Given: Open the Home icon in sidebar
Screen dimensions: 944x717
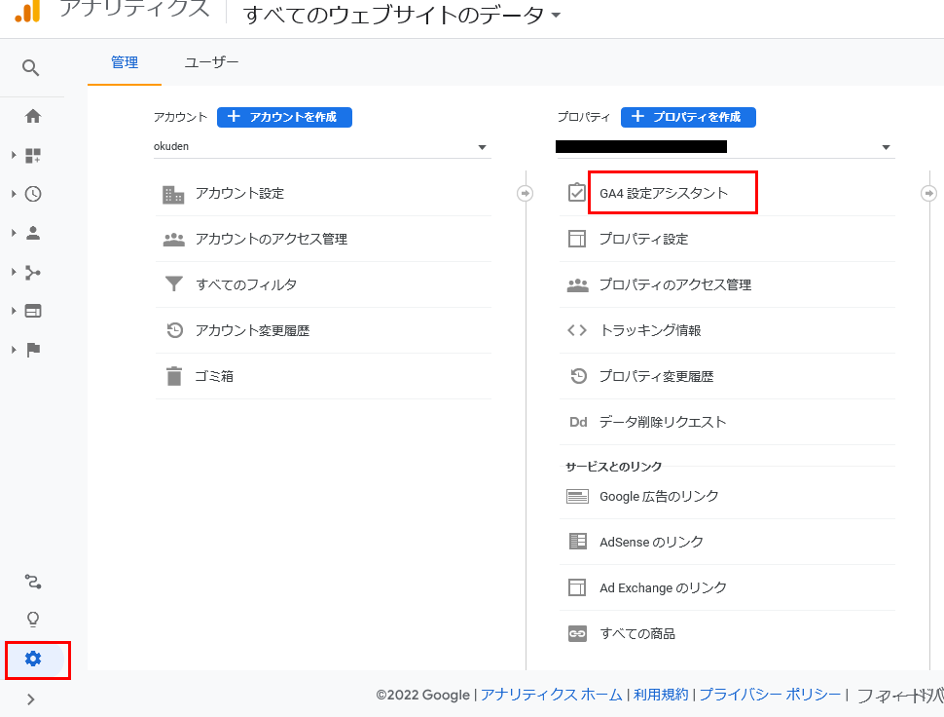Looking at the screenshot, I should [33, 116].
